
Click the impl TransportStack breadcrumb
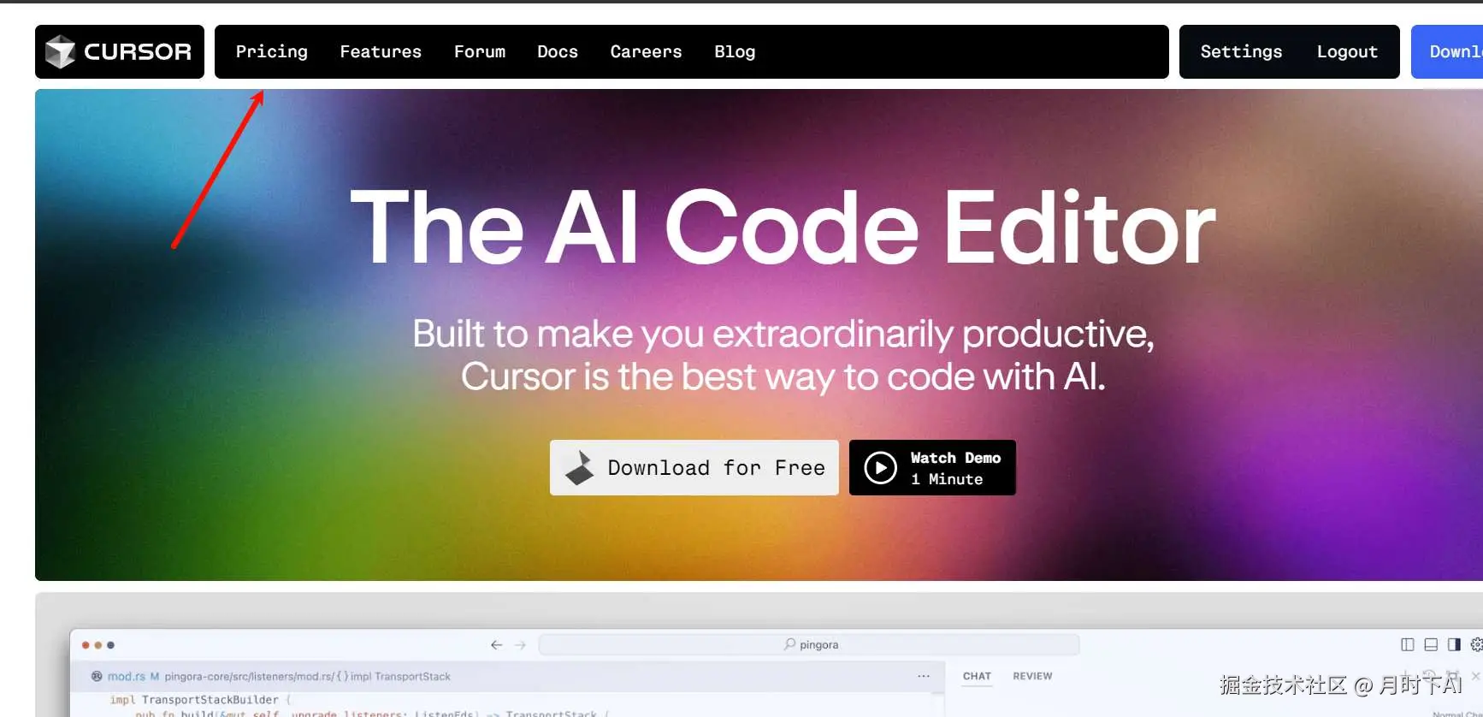click(x=400, y=677)
